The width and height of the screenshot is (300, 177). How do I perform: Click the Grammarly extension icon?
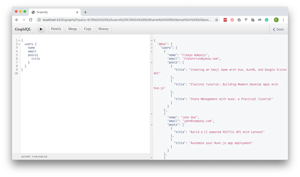point(266,20)
